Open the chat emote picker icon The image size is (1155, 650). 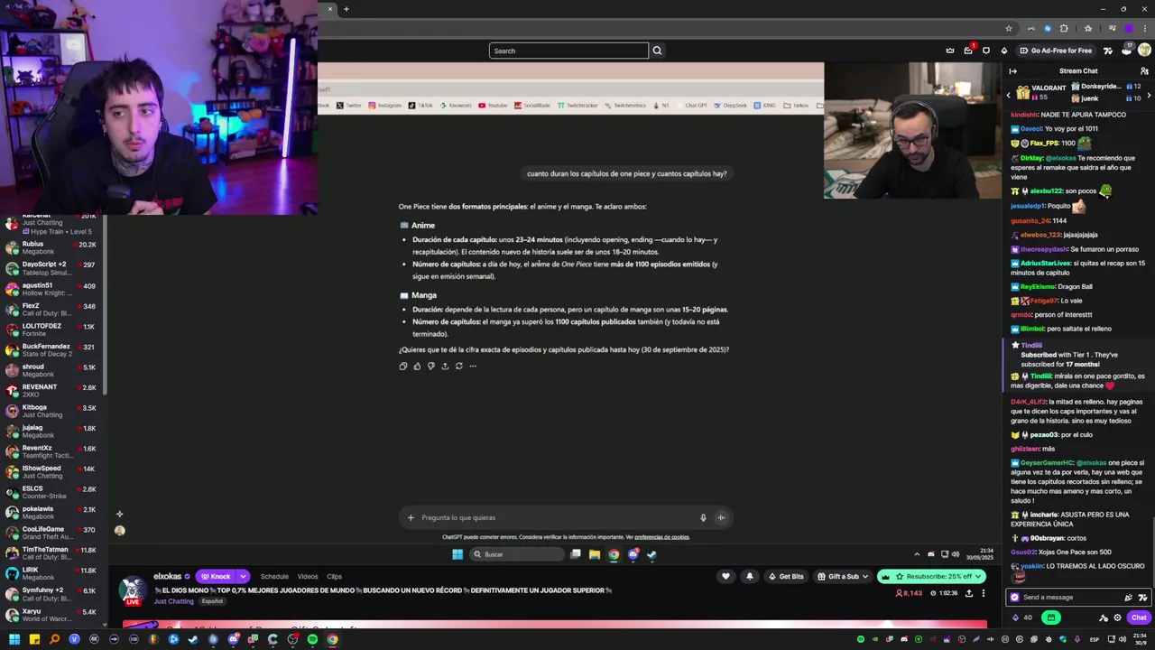coord(1143,597)
